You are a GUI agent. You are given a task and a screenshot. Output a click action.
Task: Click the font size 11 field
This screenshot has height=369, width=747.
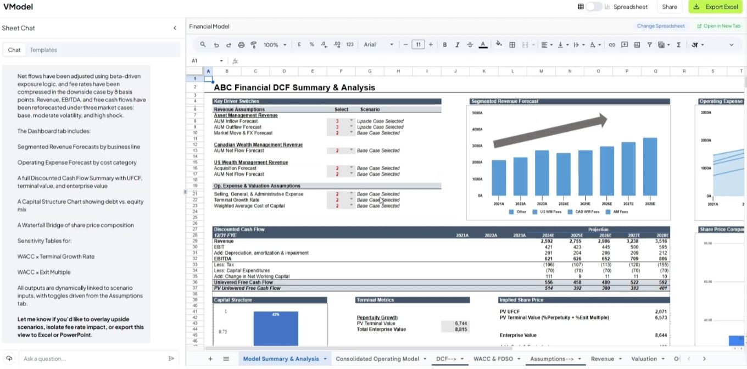(418, 45)
